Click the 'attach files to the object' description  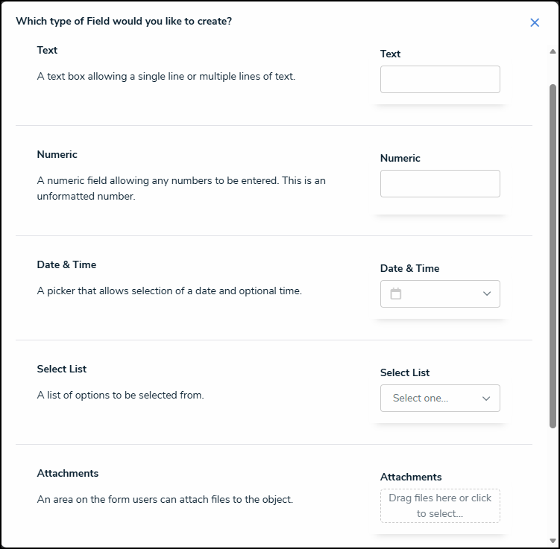[x=165, y=500]
